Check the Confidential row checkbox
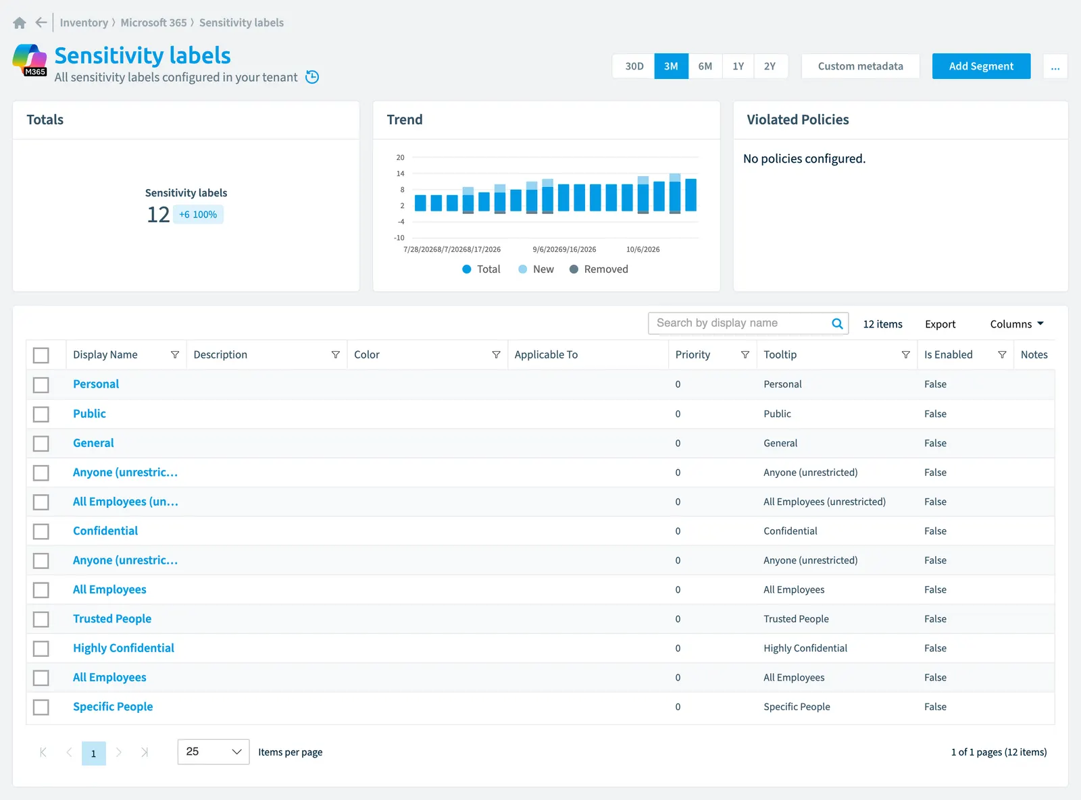1081x800 pixels. [x=41, y=531]
